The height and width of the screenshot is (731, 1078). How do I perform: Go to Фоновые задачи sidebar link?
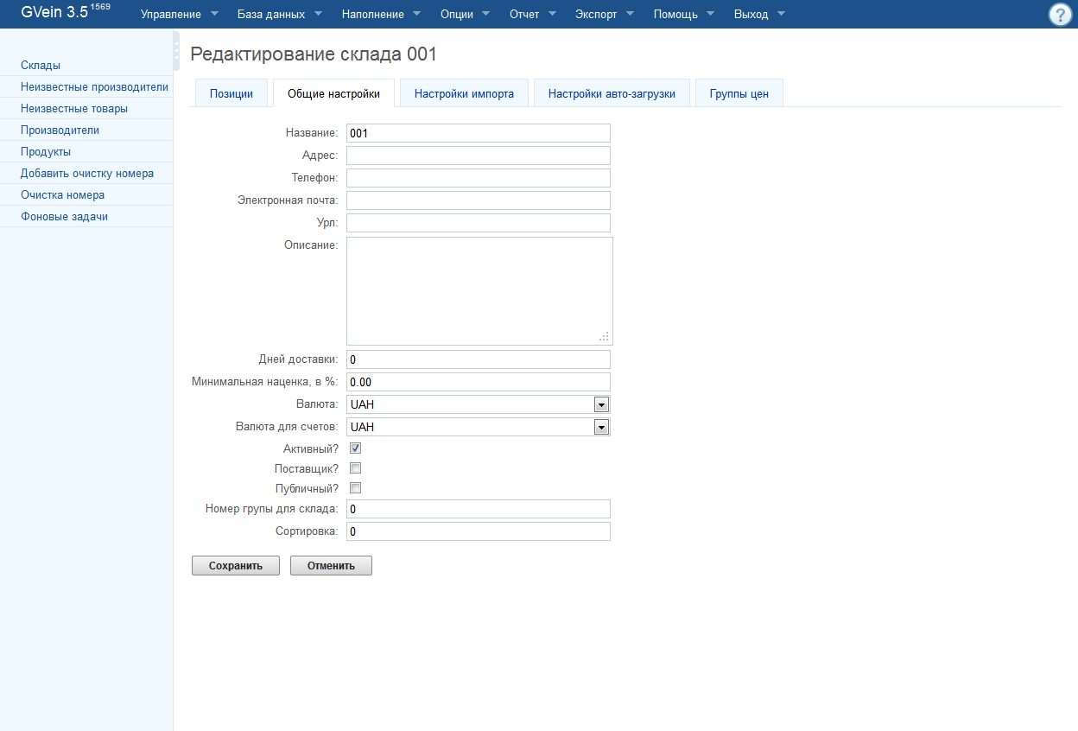coord(64,217)
